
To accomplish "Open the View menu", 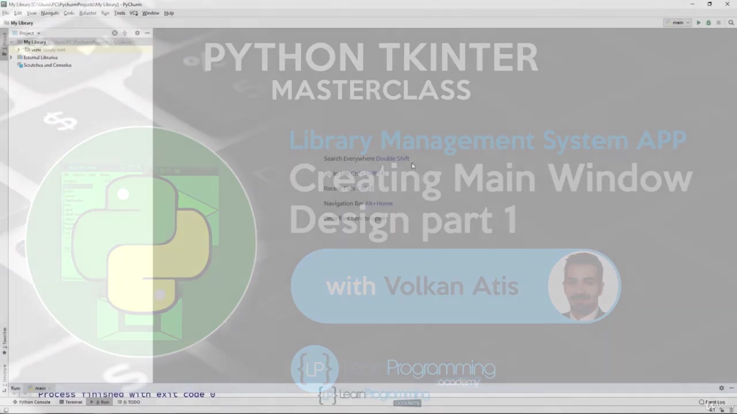I will (x=32, y=13).
